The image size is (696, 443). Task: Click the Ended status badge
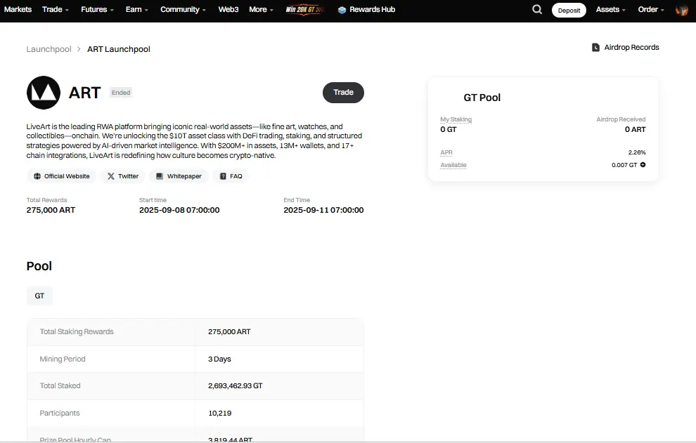tap(121, 93)
